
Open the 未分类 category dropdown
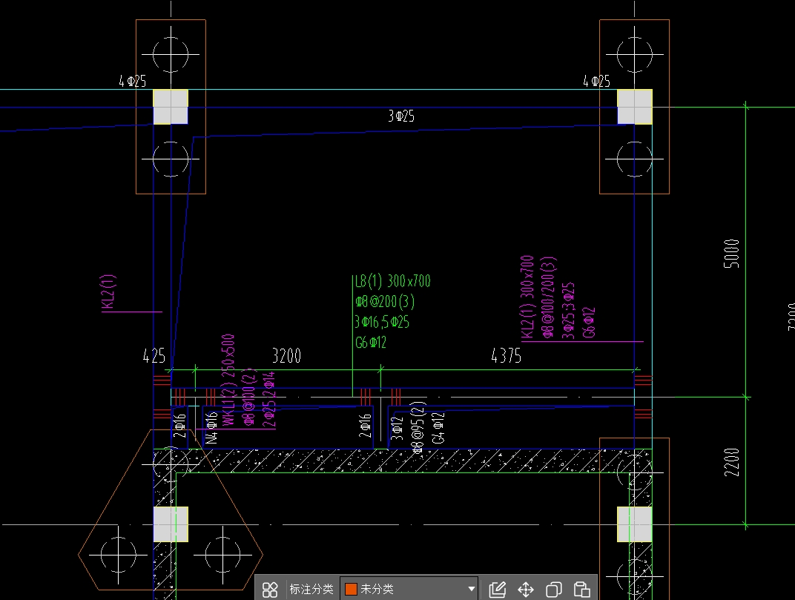point(409,589)
